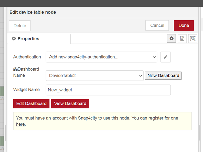This screenshot has height=152, width=203.
Task: Follow the 'here' registration link
Action: coord(20,124)
